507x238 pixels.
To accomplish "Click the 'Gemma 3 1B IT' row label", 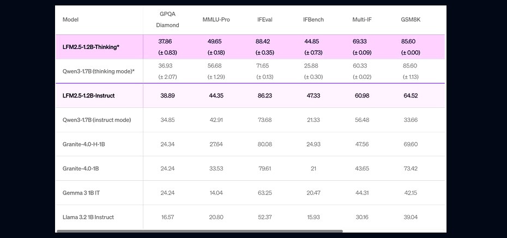I will click(81, 193).
